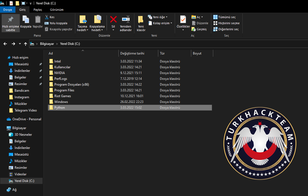
Task: Open Taşıma hedefi move-to menu
Action: pos(82,23)
